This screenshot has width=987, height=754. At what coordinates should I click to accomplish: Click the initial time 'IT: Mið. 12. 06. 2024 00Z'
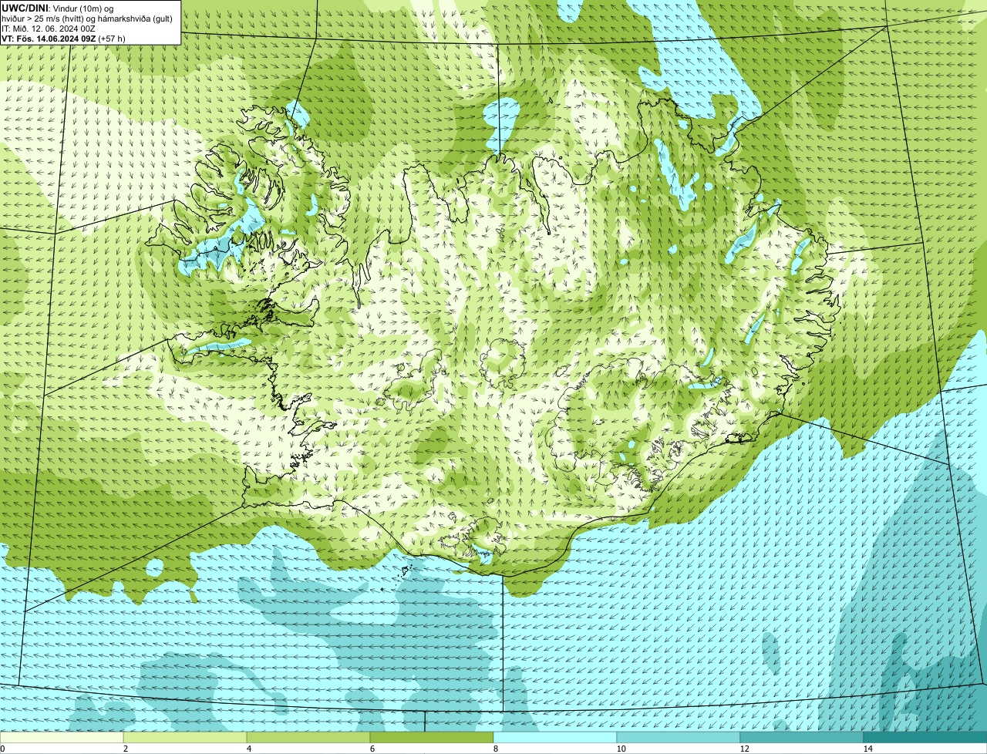pos(48,28)
